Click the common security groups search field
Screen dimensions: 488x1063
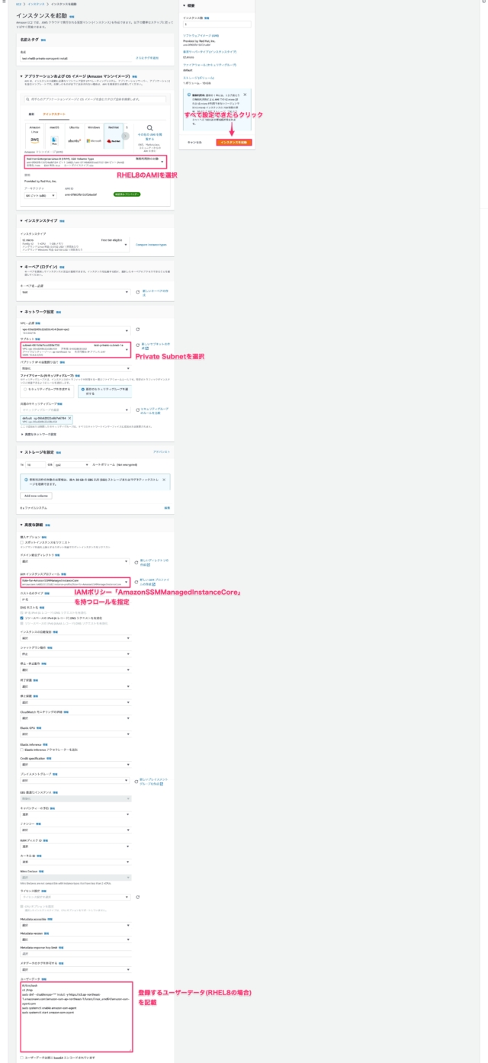click(75, 410)
